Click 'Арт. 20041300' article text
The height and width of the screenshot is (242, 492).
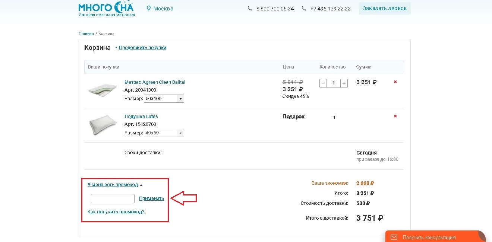point(140,90)
